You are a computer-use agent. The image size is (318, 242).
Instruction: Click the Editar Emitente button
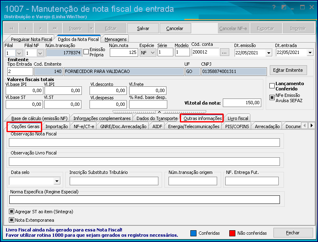click(288, 70)
